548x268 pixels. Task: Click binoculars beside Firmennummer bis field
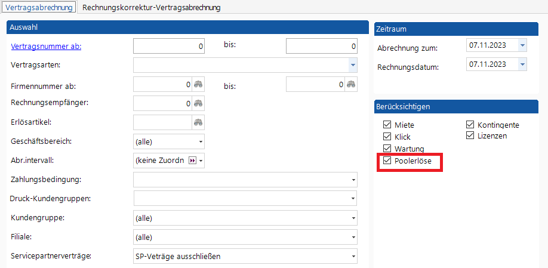tap(352, 85)
